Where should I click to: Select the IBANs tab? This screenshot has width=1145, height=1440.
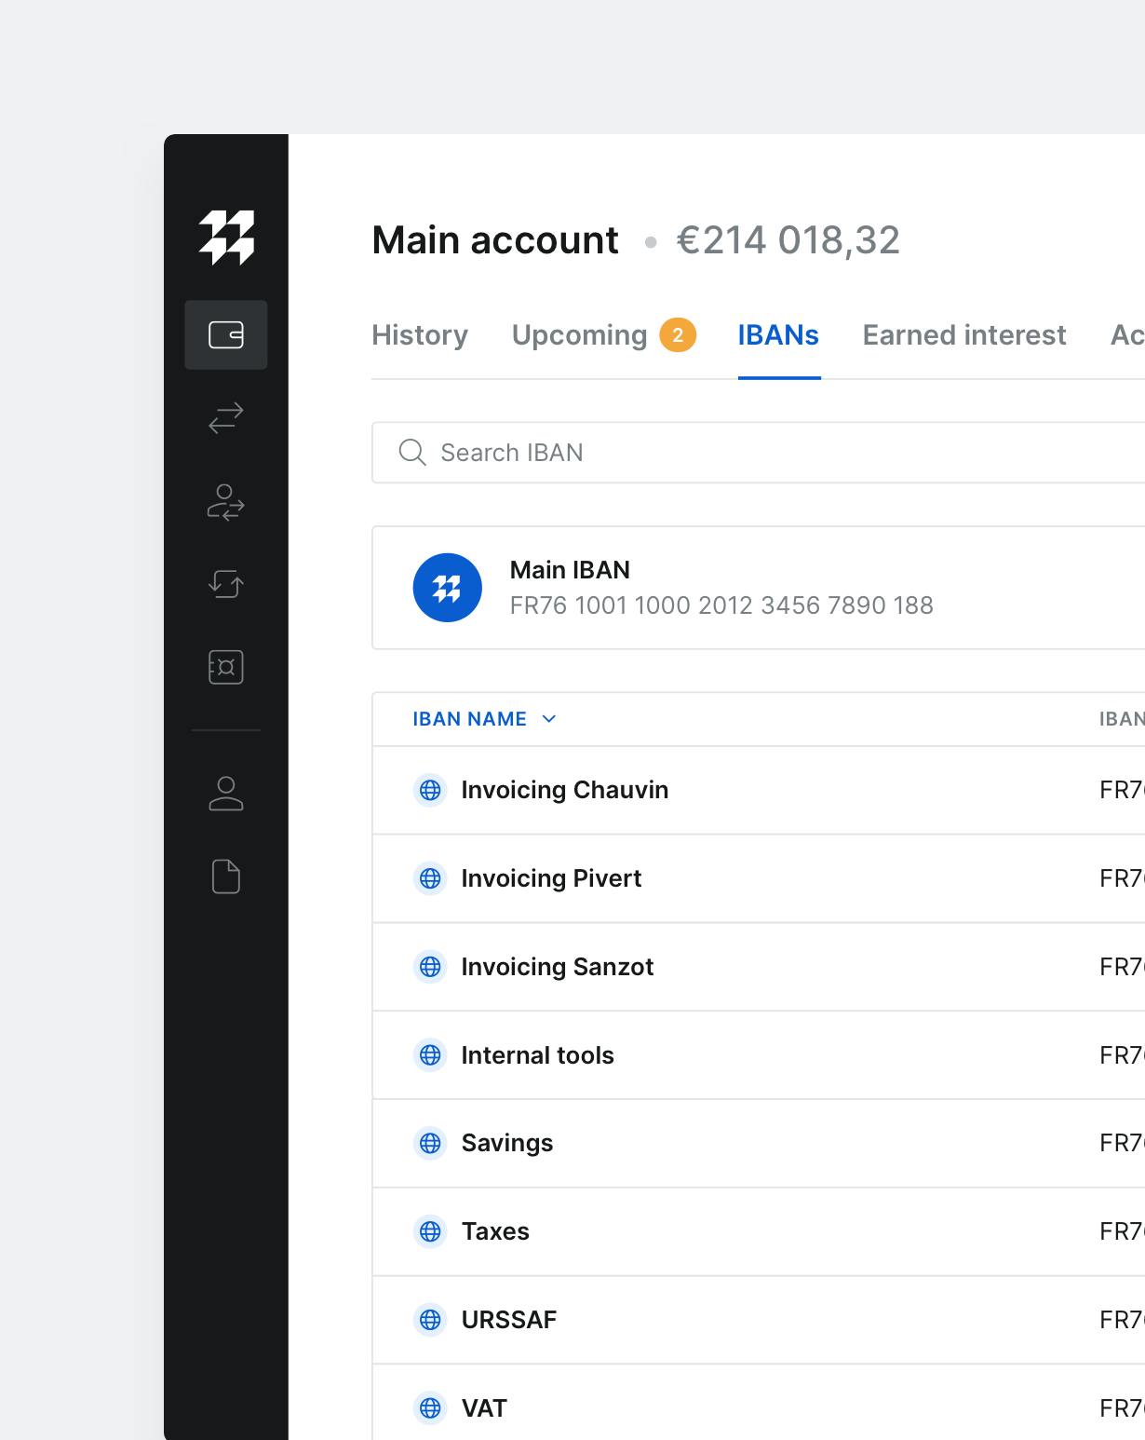[x=778, y=335]
